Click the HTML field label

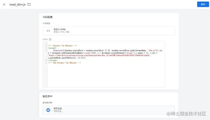45,39
